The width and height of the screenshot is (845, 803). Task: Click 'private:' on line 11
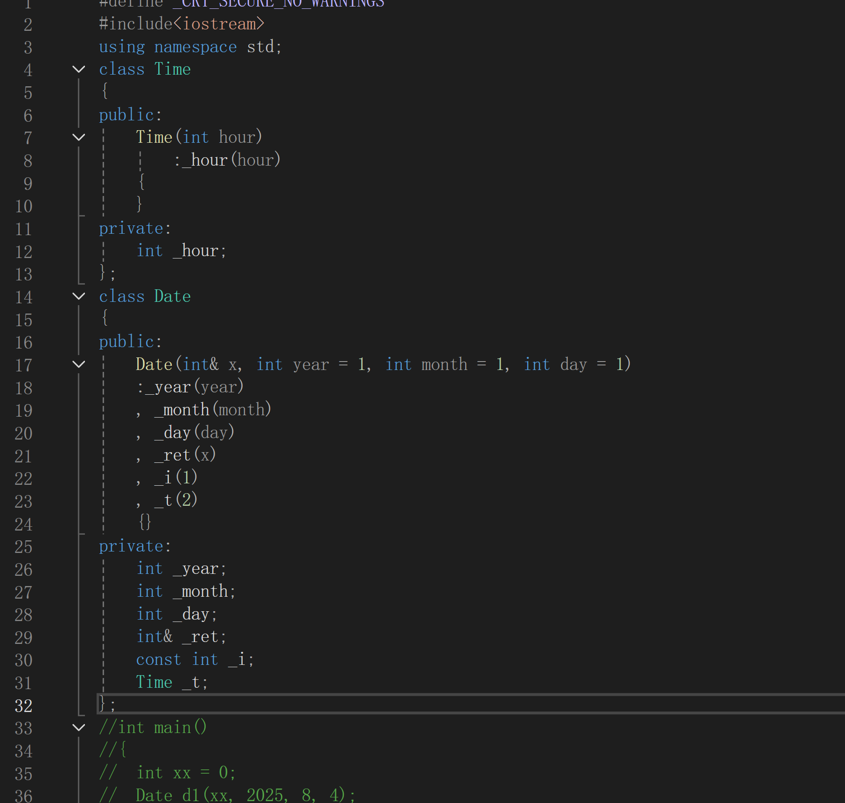tap(135, 228)
